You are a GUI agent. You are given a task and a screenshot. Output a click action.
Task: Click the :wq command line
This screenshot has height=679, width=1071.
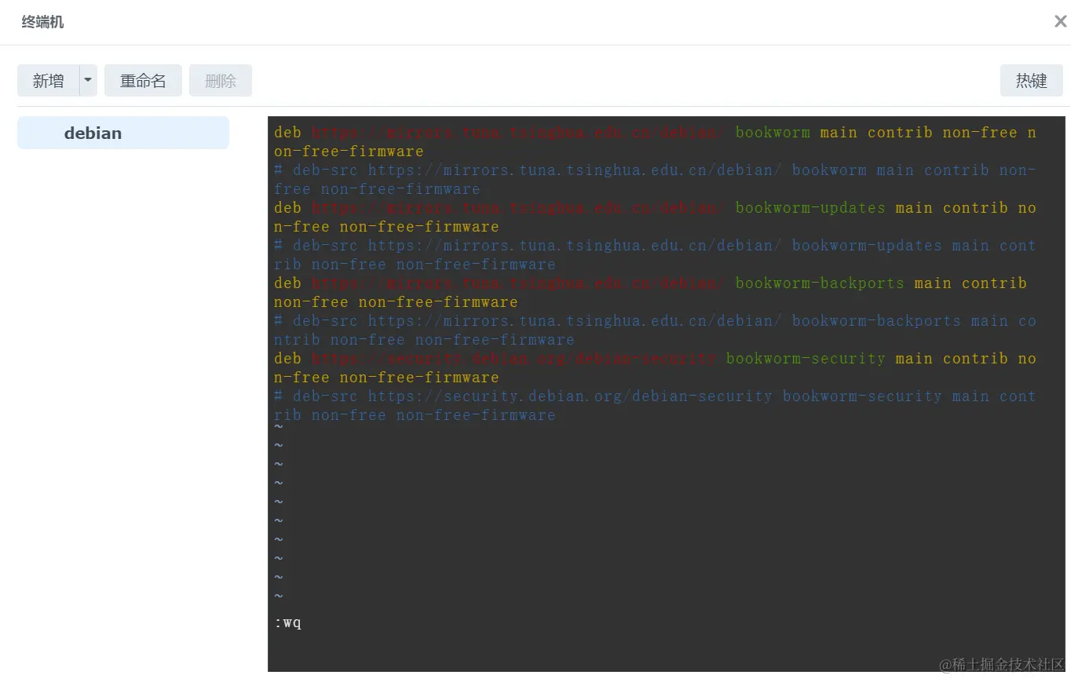tap(288, 622)
